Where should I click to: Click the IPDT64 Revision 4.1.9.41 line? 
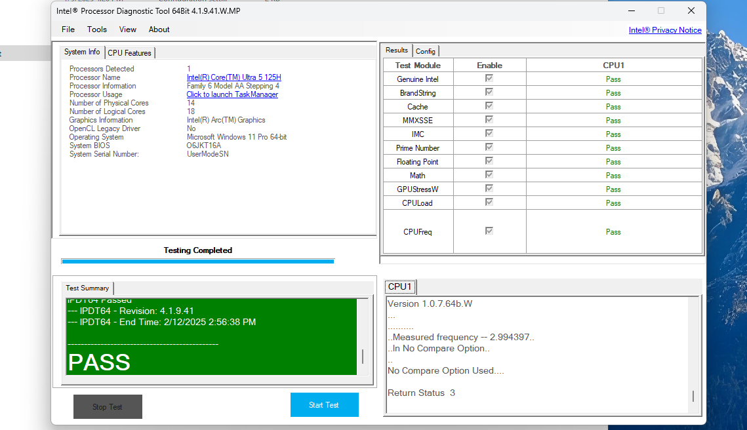pyautogui.click(x=131, y=311)
